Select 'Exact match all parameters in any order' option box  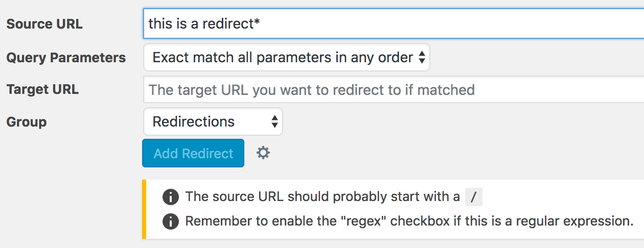[287, 57]
